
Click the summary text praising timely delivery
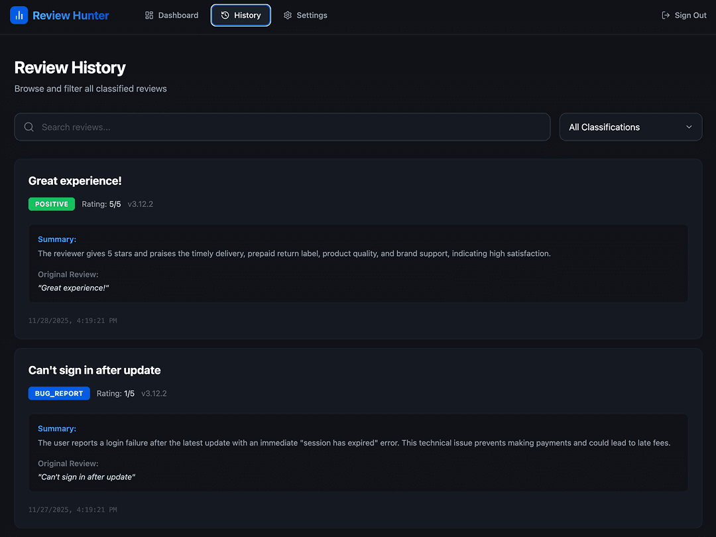pos(294,253)
